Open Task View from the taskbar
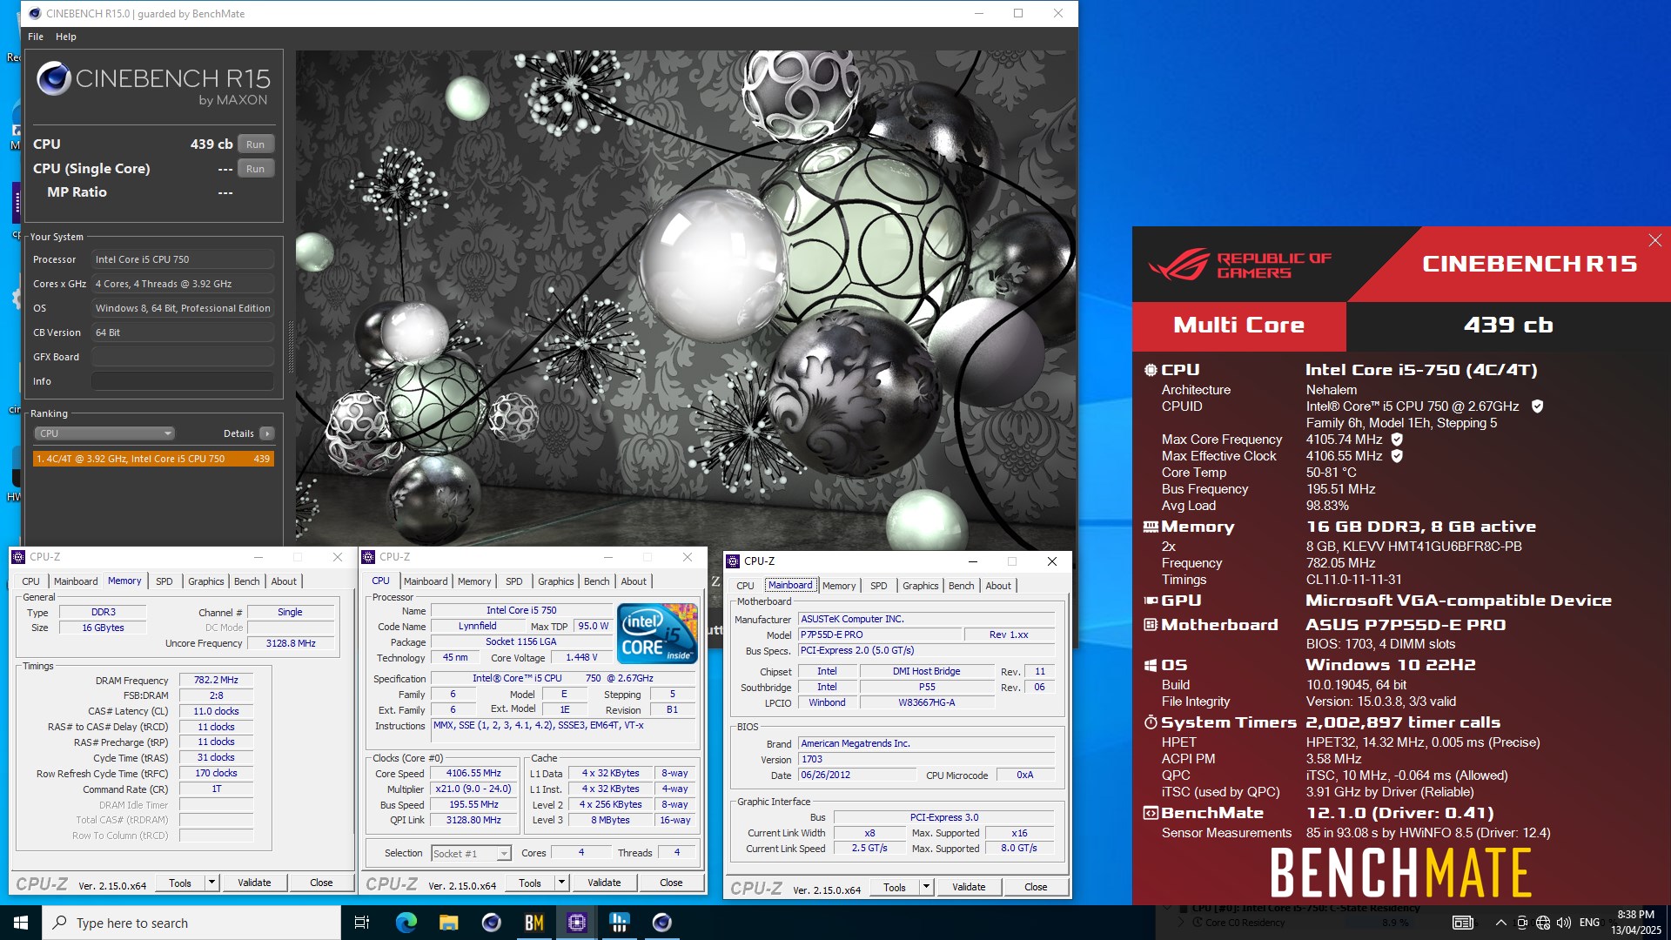 [362, 923]
